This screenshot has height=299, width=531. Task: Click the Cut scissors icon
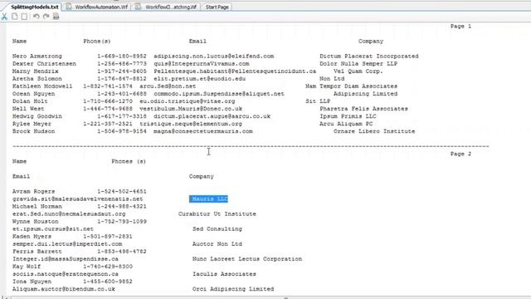(4, 17)
